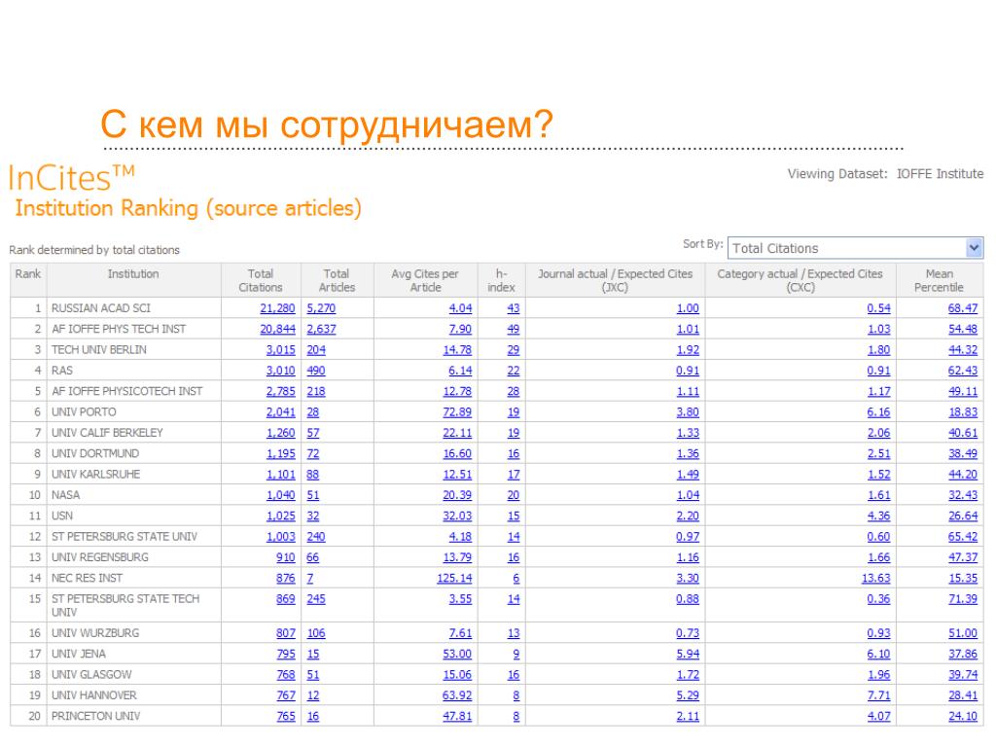Click category ratio 7.71 for Univ Hannover
This screenshot has height=747, width=996.
point(878,695)
